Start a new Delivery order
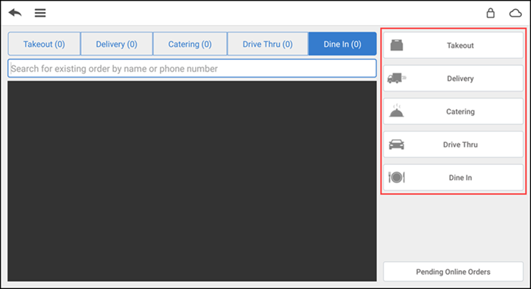Viewport: 531px width, 289px height. coord(453,79)
